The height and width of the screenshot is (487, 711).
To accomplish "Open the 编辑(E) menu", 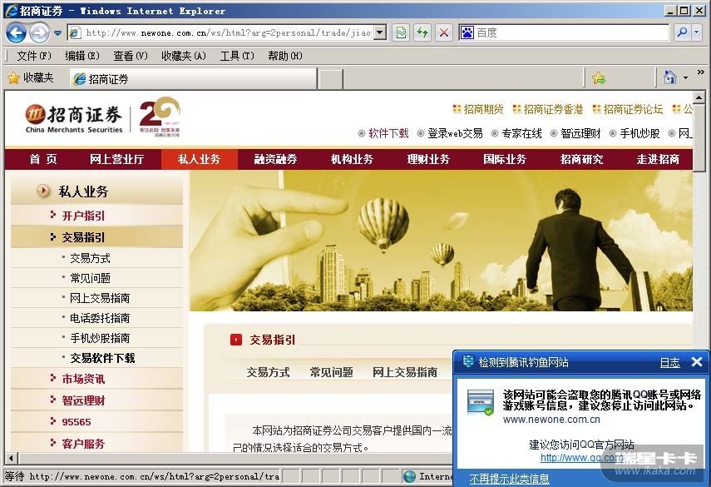I will [82, 56].
